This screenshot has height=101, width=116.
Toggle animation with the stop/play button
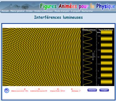coord(92,90)
